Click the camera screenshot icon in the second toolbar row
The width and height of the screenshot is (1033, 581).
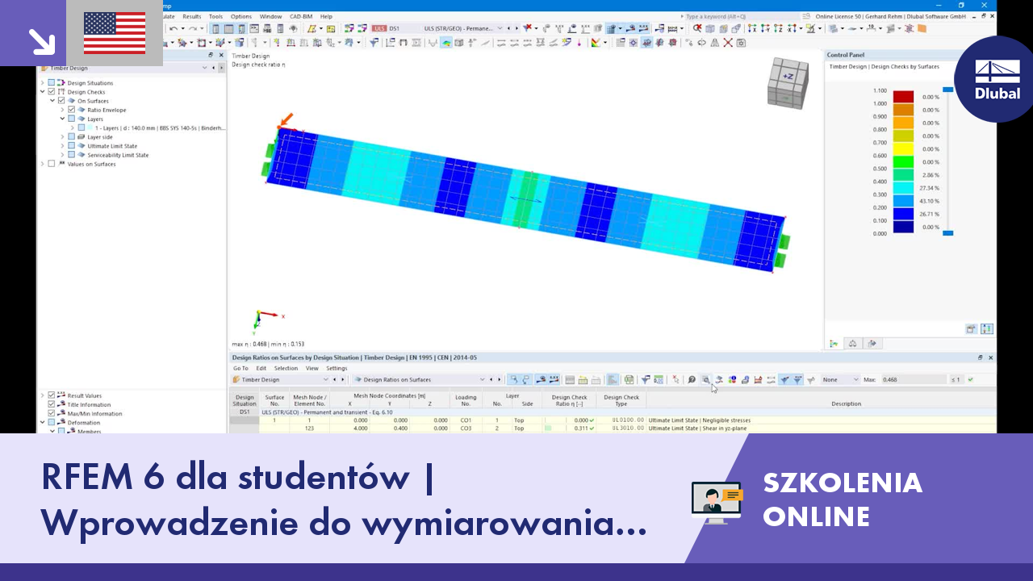click(741, 43)
